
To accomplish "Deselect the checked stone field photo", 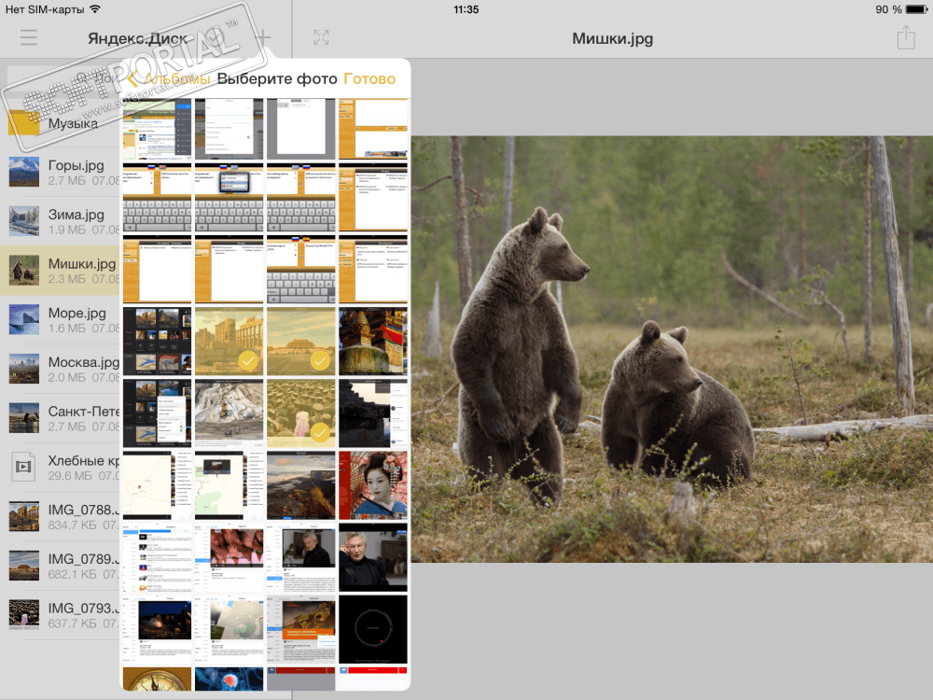I will 301,413.
